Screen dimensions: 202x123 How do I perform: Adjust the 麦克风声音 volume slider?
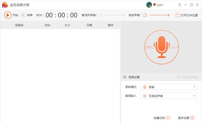coord(115,15)
